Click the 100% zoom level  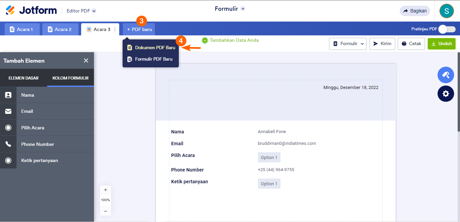(x=105, y=200)
